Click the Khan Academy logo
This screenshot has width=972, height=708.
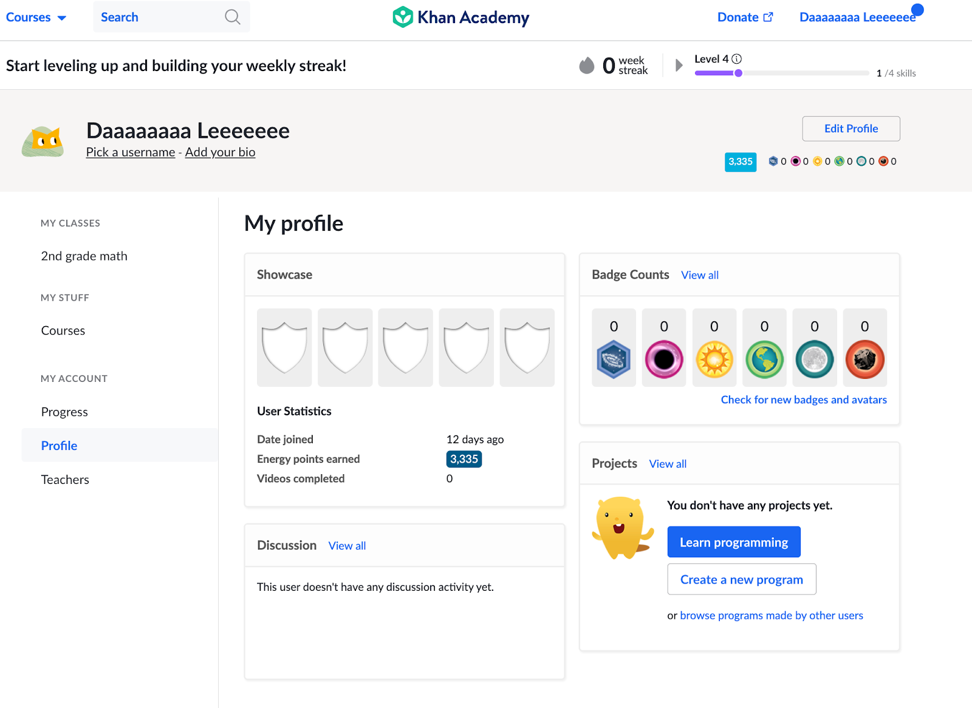click(x=460, y=17)
